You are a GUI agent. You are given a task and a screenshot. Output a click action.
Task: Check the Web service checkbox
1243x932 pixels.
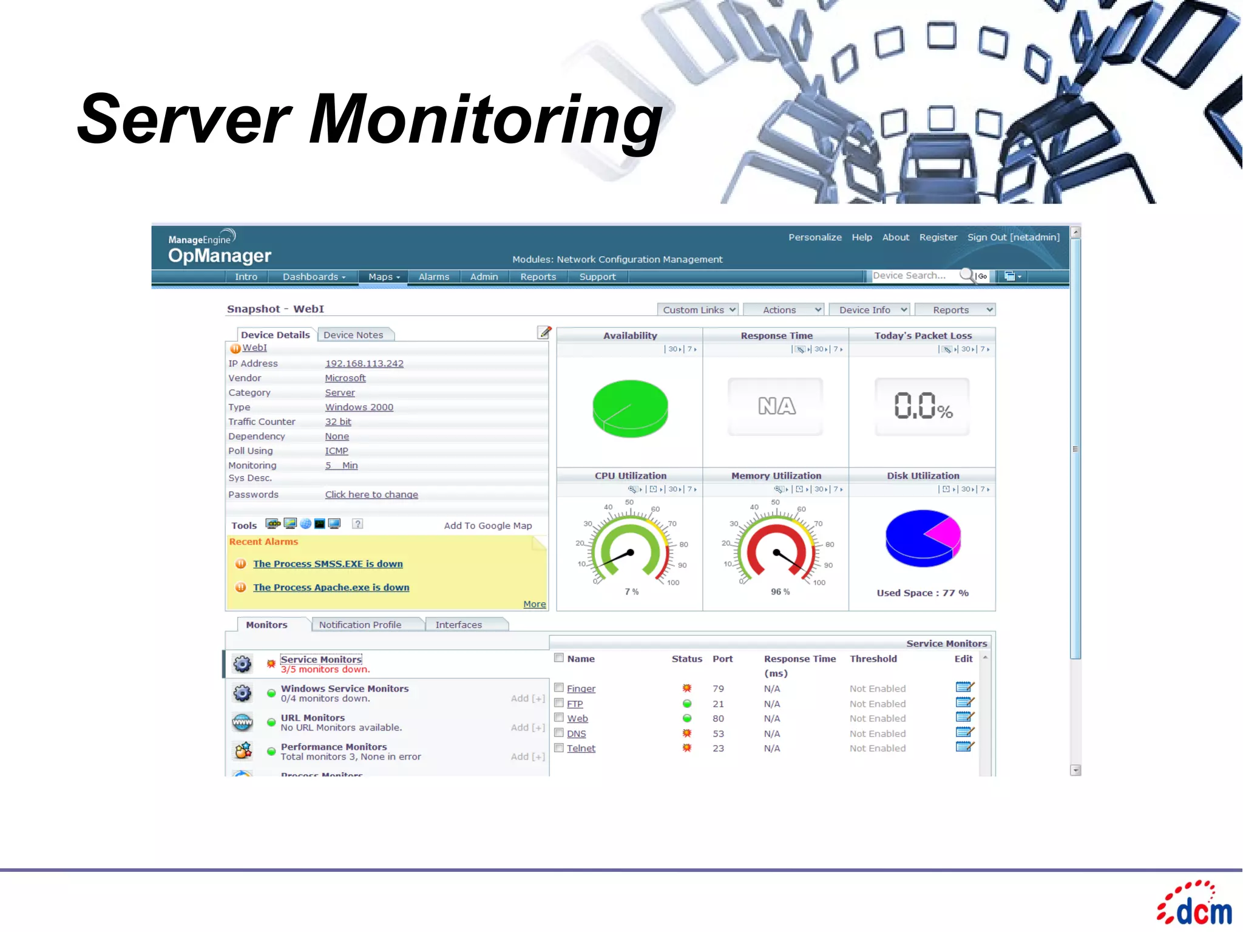coord(559,717)
